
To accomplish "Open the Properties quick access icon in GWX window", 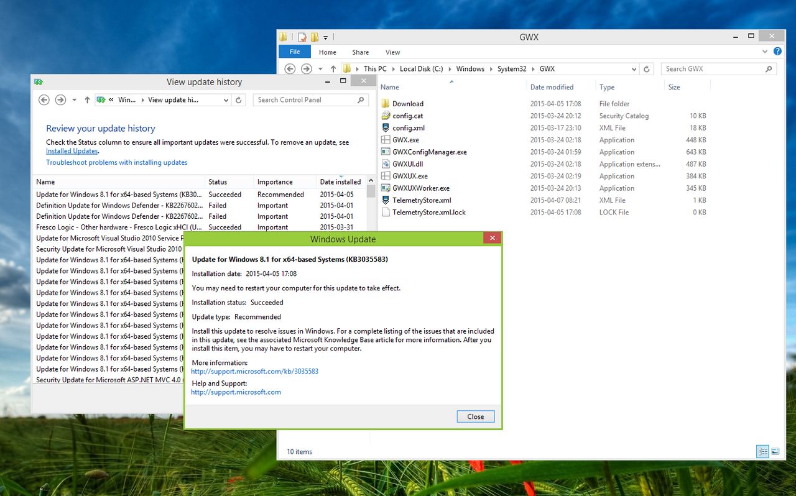I will pos(302,37).
